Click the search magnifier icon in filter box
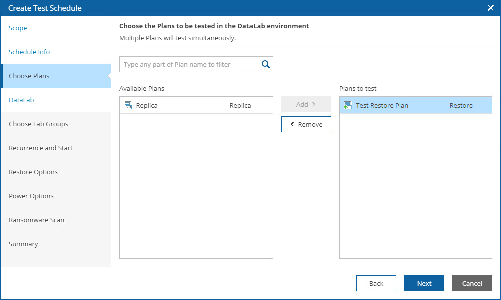 pos(266,64)
